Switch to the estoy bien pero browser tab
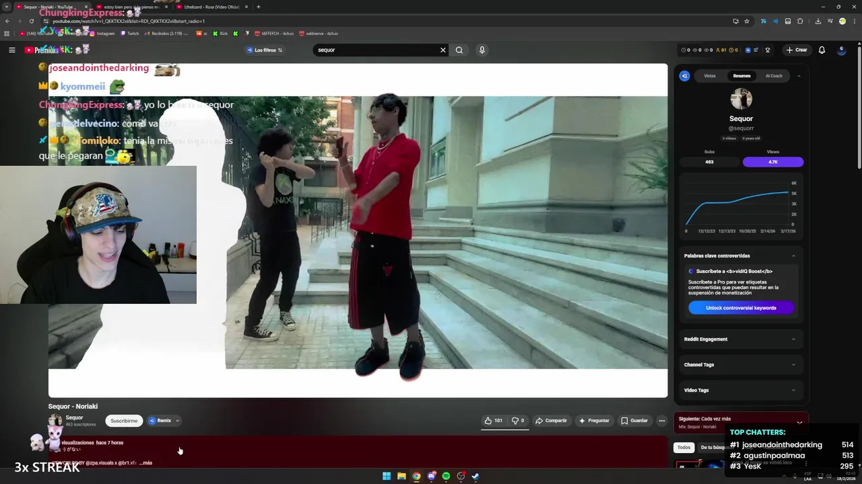Viewport: 862px width, 484px height. (x=131, y=7)
